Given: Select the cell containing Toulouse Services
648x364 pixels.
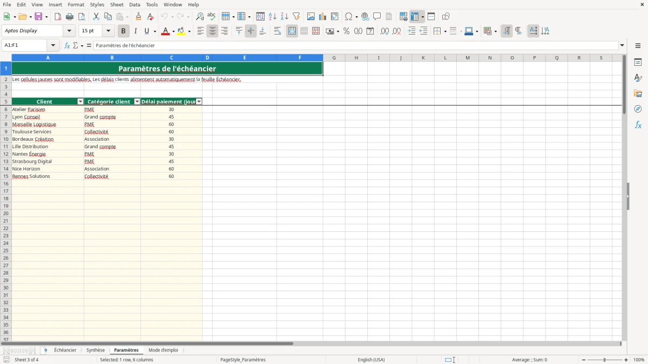Looking at the screenshot, I should [x=48, y=132].
